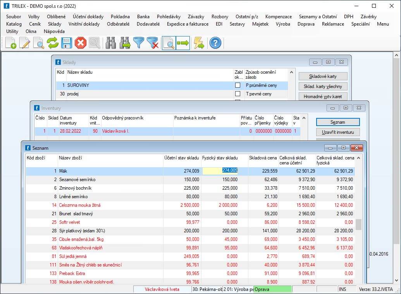The image size is (401, 294).
Task: Click the binoculars search icon
Action: [111, 43]
